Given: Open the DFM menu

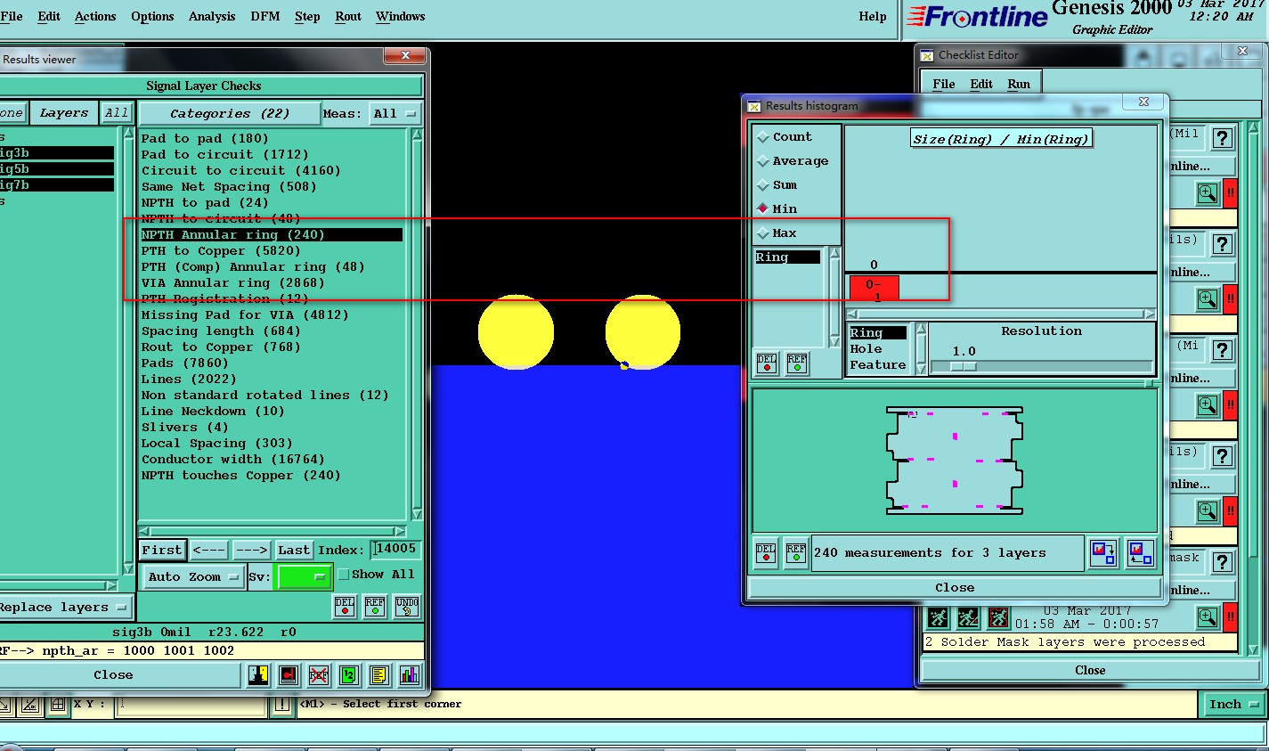Looking at the screenshot, I should pyautogui.click(x=265, y=16).
